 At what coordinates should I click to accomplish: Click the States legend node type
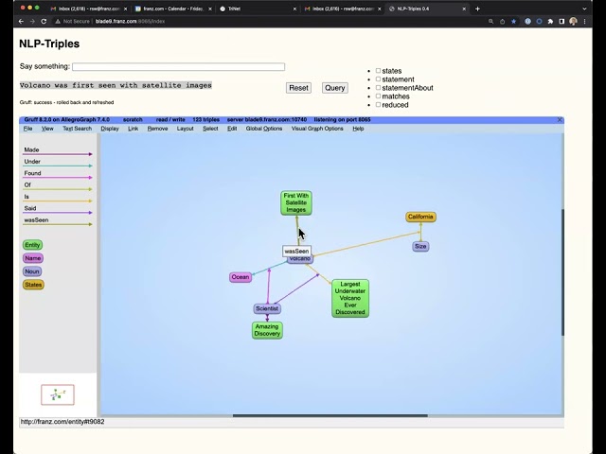pyautogui.click(x=33, y=285)
